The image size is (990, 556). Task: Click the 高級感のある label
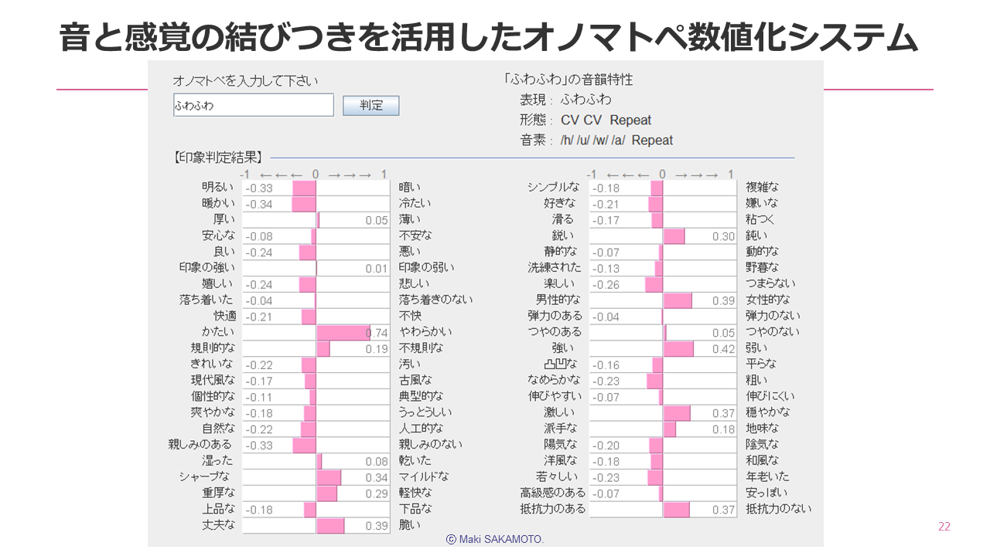553,492
